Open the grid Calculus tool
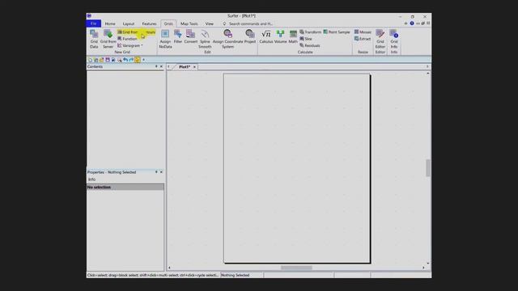Viewport: 518px width, 291px height. [266, 36]
